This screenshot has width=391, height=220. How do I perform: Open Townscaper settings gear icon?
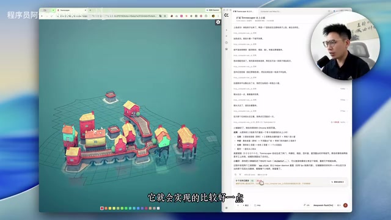(x=218, y=22)
